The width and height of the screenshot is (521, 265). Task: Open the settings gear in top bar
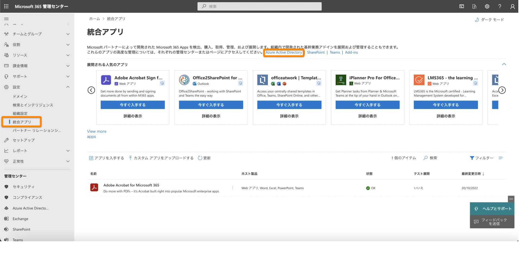(x=487, y=7)
